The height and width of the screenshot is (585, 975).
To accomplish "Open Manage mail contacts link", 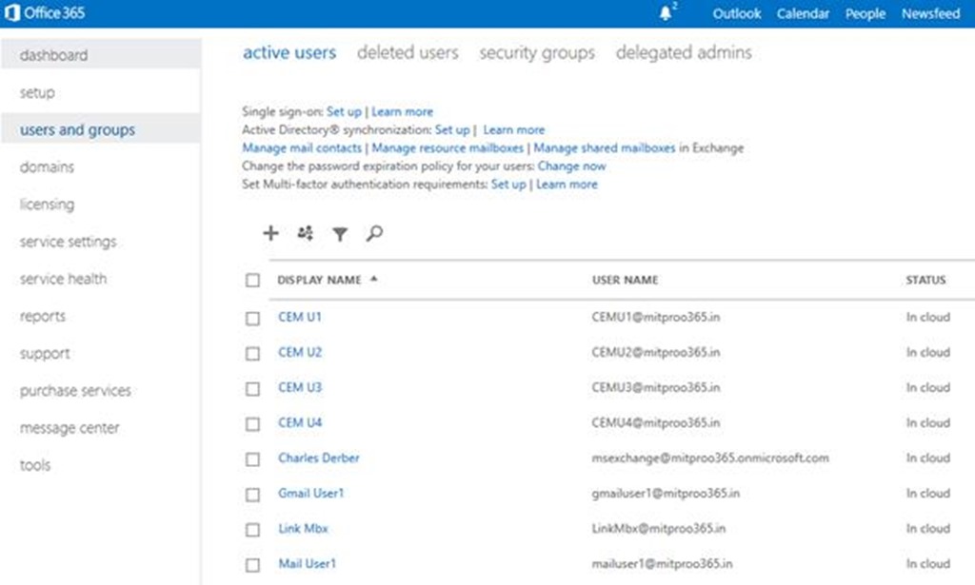I will pyautogui.click(x=302, y=147).
